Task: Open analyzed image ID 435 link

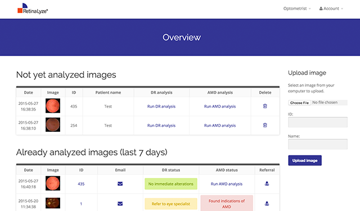Action: pos(81,184)
